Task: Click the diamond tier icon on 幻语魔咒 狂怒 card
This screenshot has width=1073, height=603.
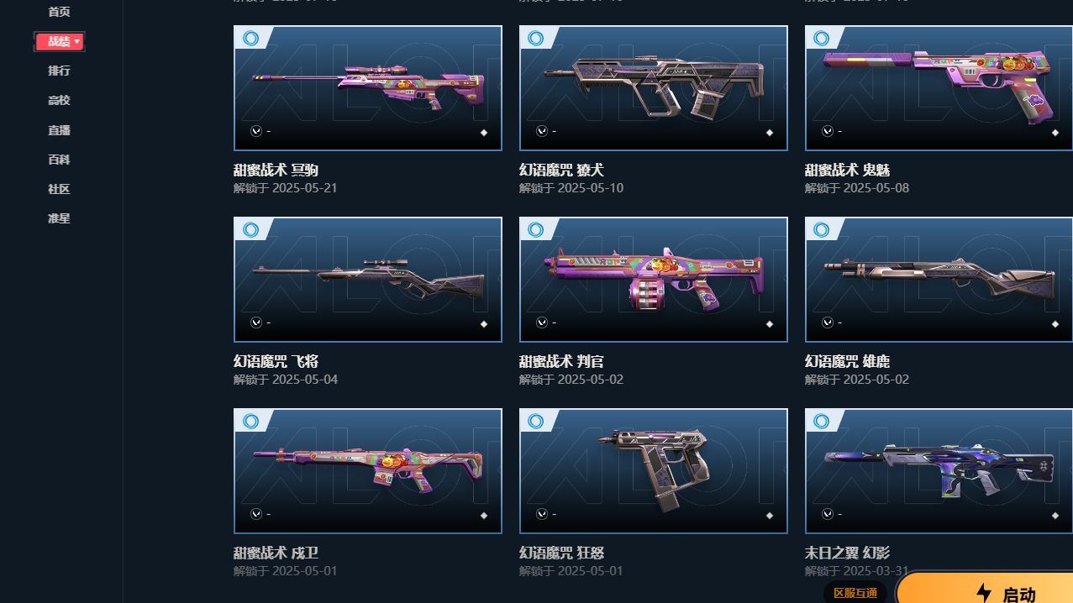Action: click(x=770, y=516)
